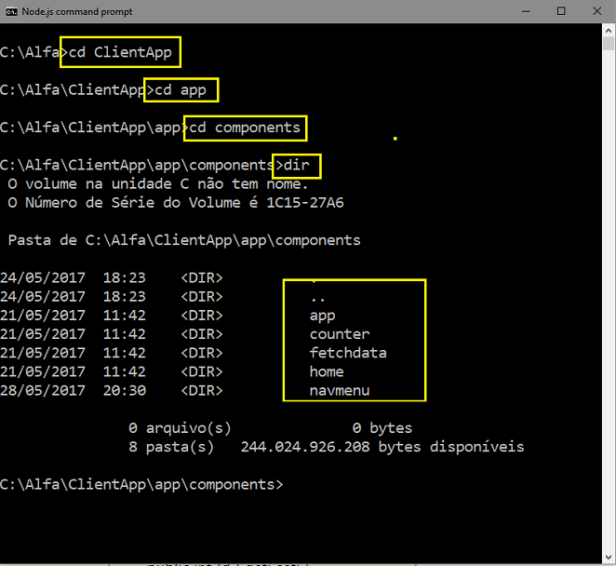Click the line 'O volume na unidade C não tem nome.'

(x=157, y=184)
